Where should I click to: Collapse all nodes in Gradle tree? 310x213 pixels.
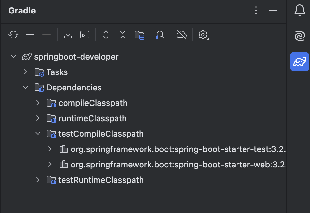pyautogui.click(x=123, y=35)
